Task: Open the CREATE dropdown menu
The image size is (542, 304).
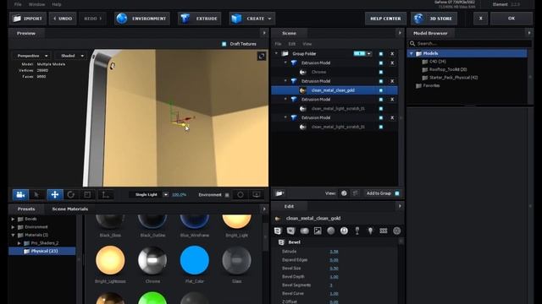Action: 252,19
